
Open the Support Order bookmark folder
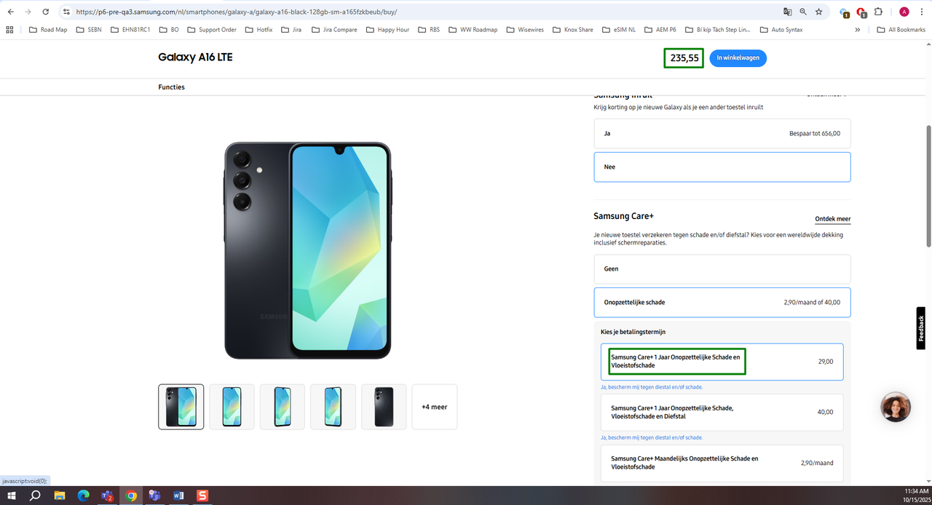click(x=212, y=30)
